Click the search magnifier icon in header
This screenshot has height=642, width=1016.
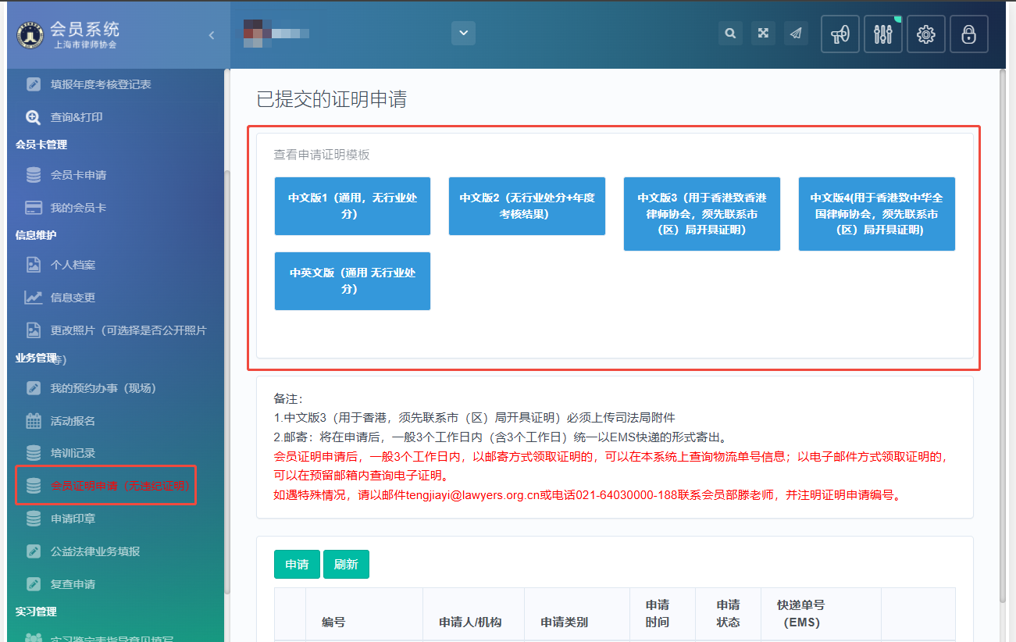click(x=730, y=34)
